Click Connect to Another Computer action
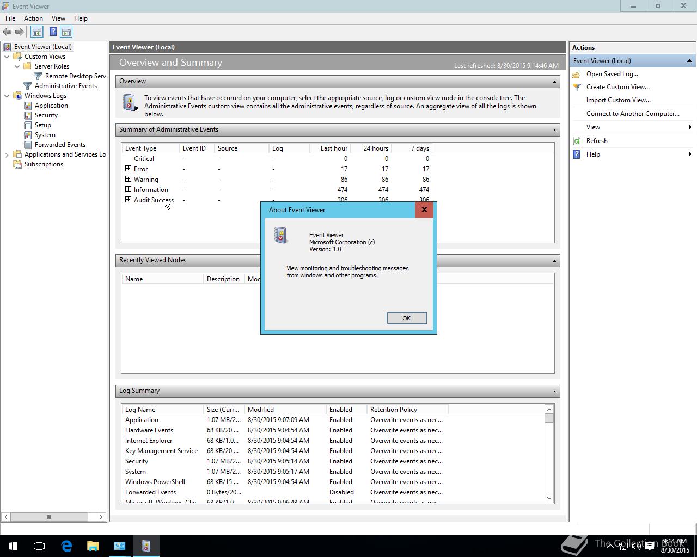Viewport: 697px width, 557px height. pyautogui.click(x=633, y=114)
